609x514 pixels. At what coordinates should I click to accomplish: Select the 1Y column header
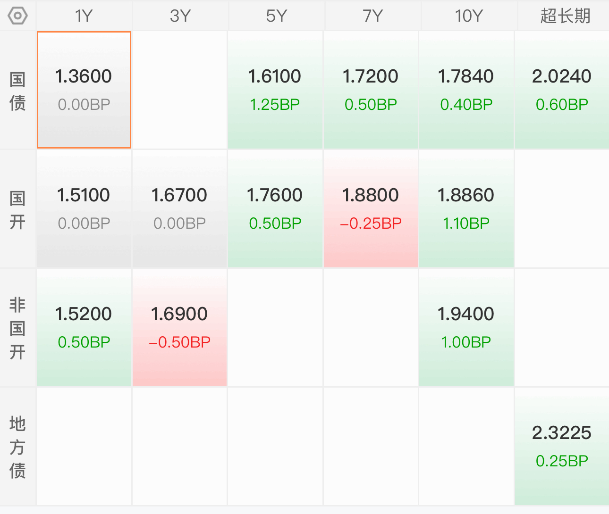point(84,16)
